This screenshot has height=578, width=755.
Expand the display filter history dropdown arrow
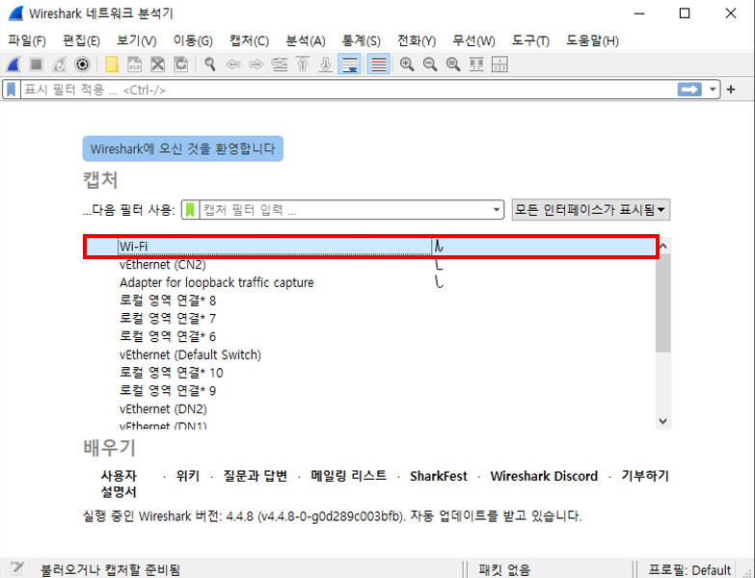pos(713,90)
